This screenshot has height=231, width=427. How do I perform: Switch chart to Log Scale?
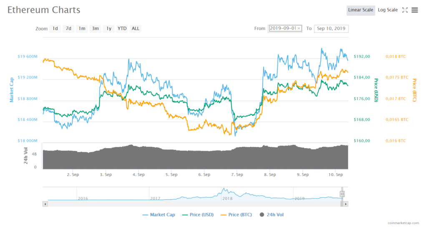[x=387, y=10]
